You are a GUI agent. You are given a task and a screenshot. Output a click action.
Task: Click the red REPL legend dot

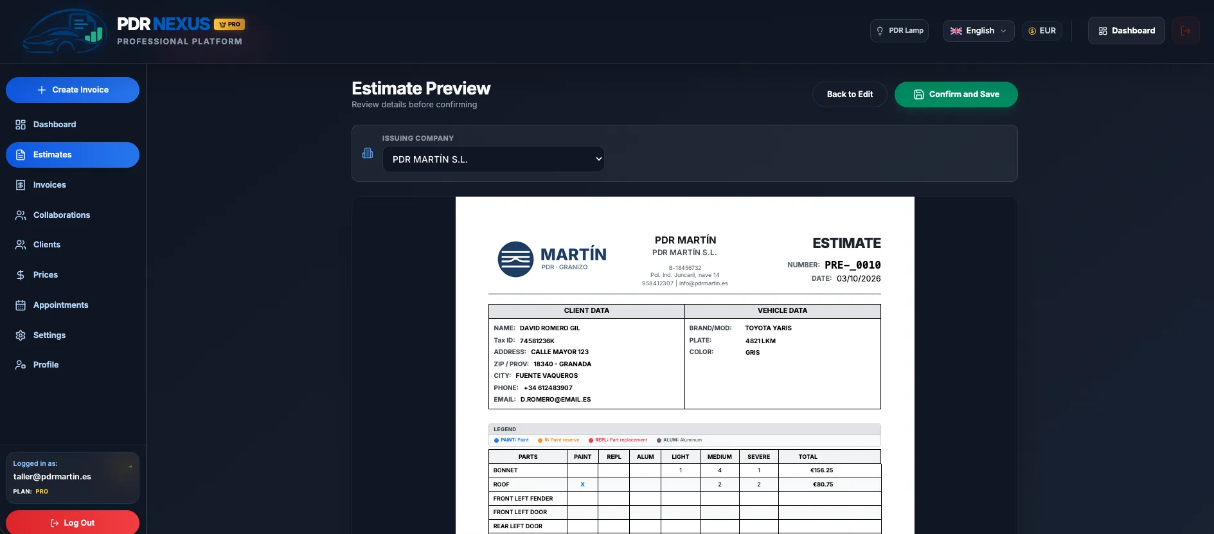(591, 440)
